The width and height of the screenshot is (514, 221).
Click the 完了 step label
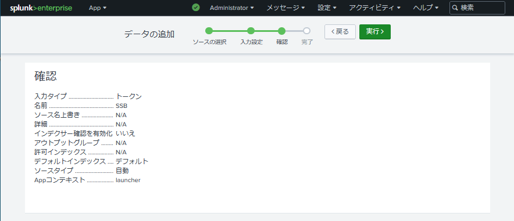(x=307, y=42)
